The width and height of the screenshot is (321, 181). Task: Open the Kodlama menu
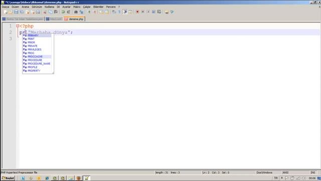[49, 7]
